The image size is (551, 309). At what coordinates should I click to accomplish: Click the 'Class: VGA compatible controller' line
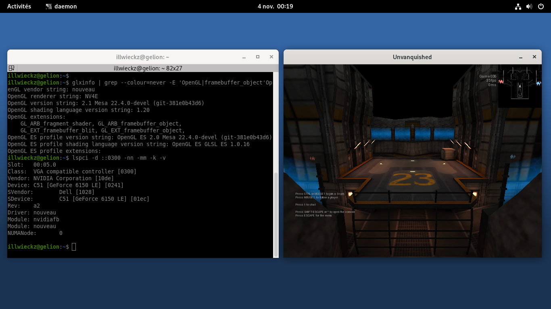(72, 171)
